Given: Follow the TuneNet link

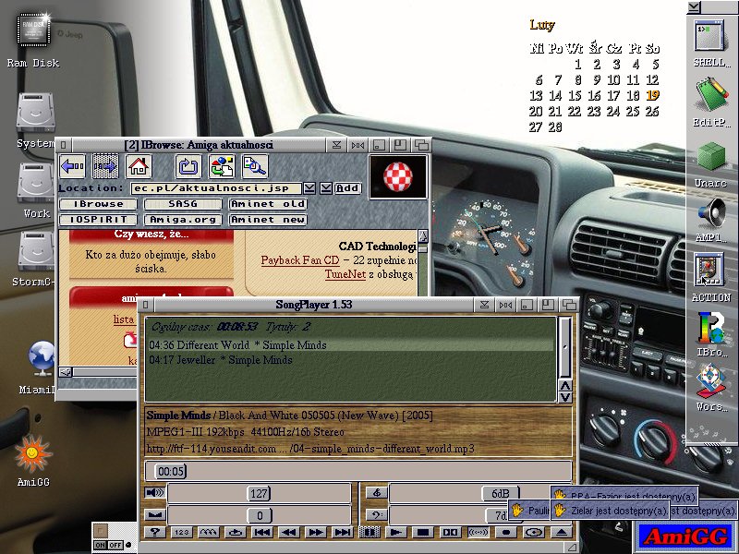Looking at the screenshot, I should pyautogui.click(x=345, y=274).
